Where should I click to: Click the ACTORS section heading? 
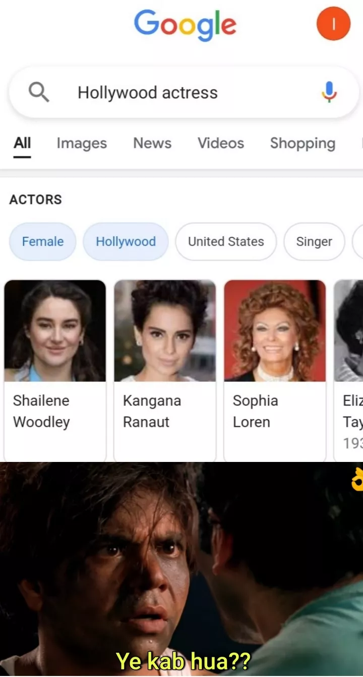pyautogui.click(x=35, y=199)
